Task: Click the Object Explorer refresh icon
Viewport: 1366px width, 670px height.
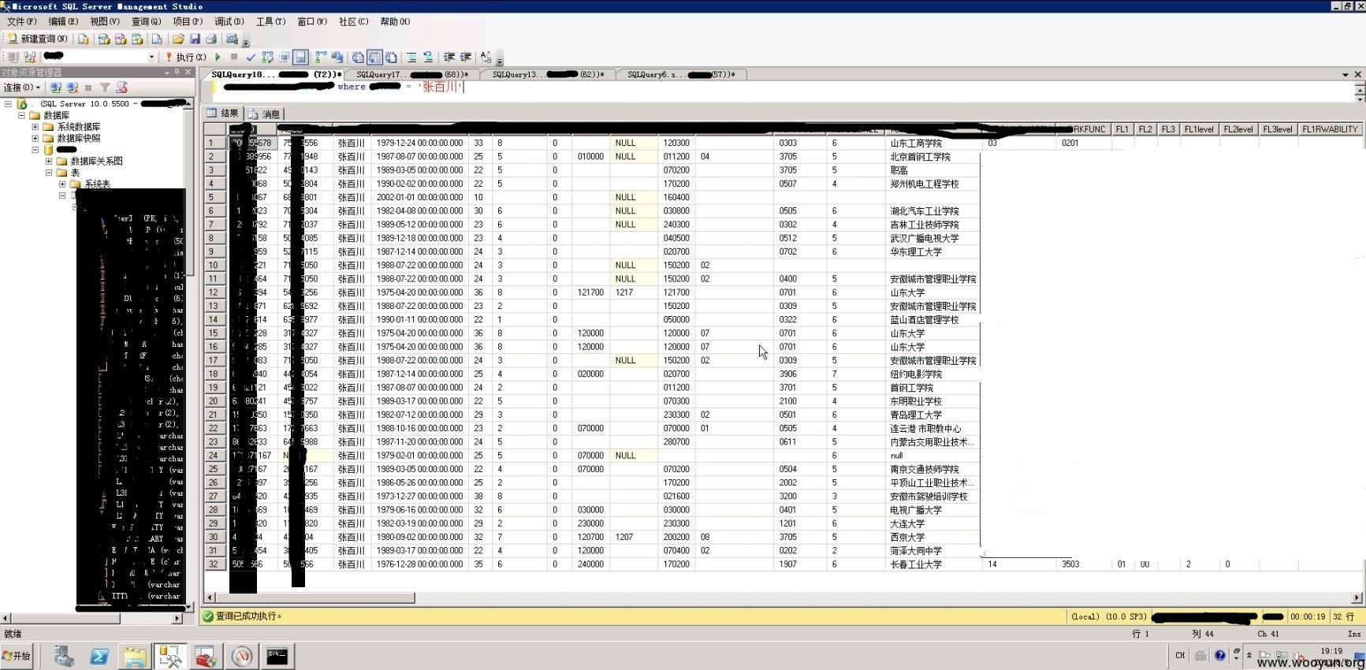Action: (x=121, y=87)
